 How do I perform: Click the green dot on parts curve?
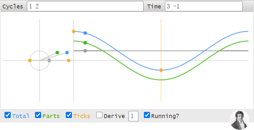pyautogui.click(x=85, y=43)
